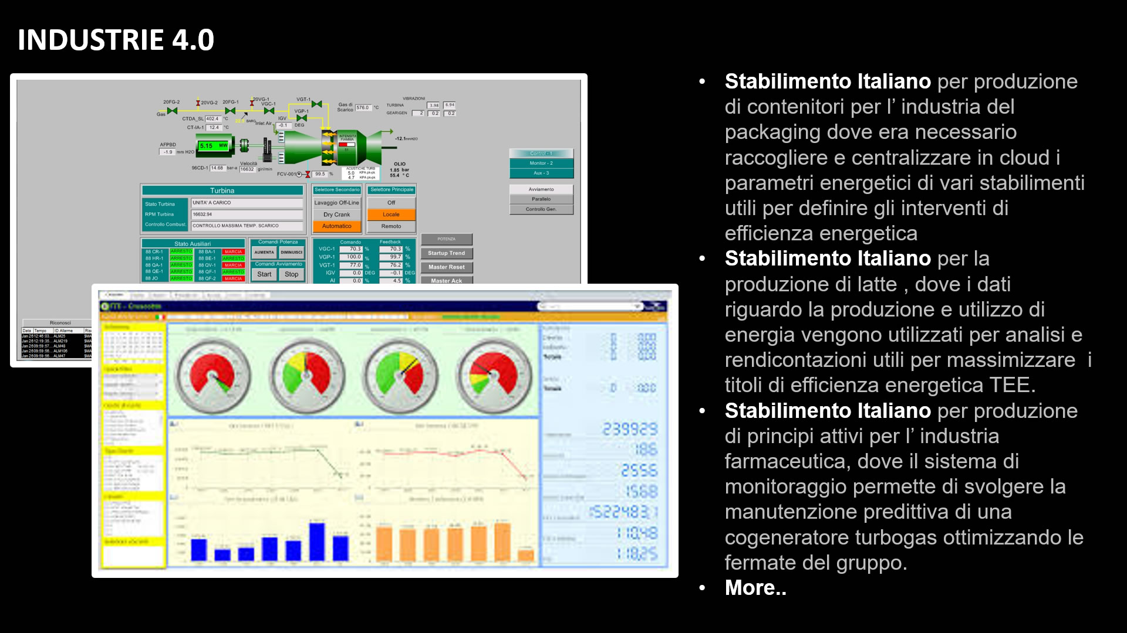
Task: Click the AUMENTA power button
Action: 264,253
